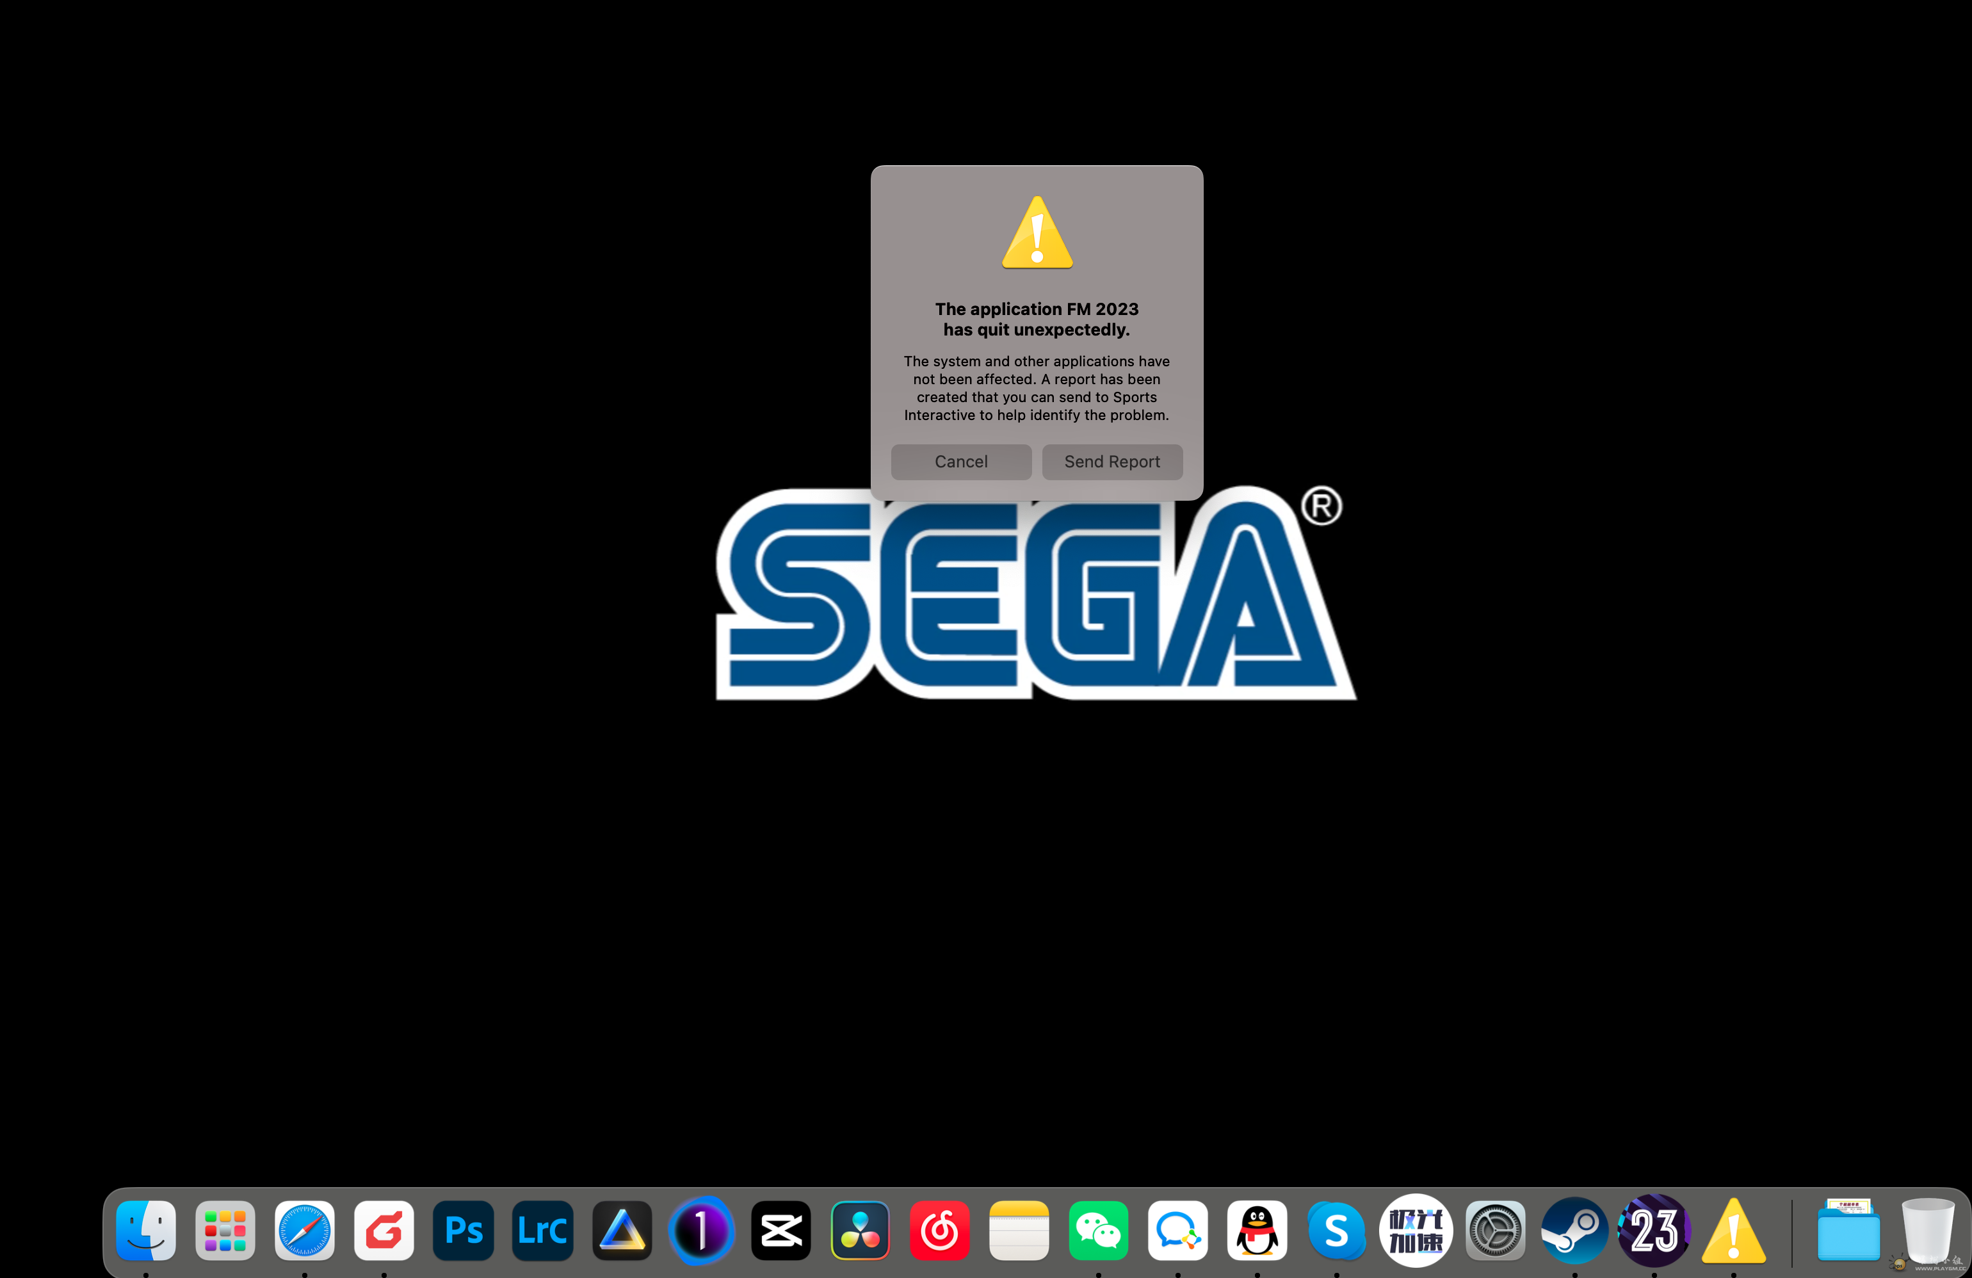This screenshot has width=1972, height=1278.
Task: Launch Photoshop from the dock
Action: click(463, 1230)
